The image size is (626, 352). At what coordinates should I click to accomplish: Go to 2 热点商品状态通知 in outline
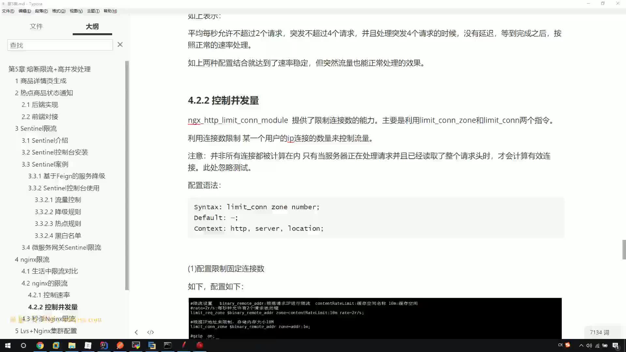(44, 93)
